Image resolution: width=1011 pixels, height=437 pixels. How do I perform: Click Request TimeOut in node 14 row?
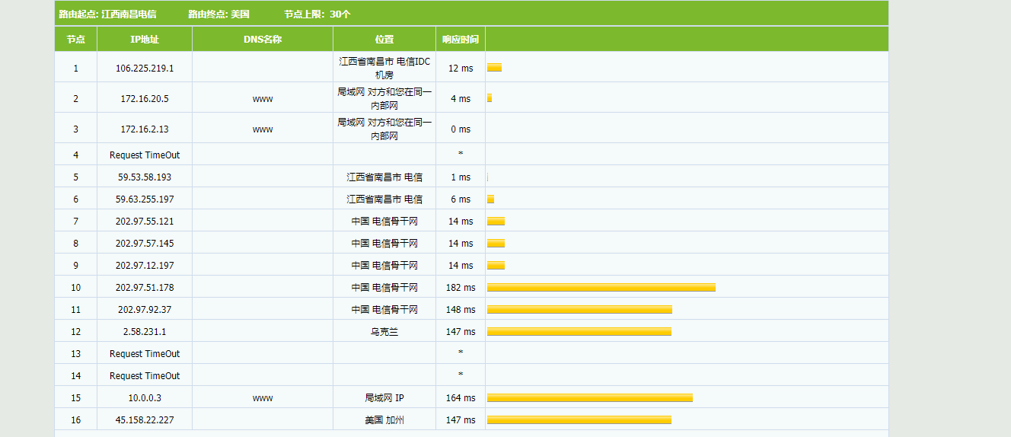pyautogui.click(x=145, y=375)
